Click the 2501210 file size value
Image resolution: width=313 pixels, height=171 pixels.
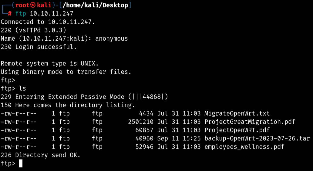click(141, 122)
